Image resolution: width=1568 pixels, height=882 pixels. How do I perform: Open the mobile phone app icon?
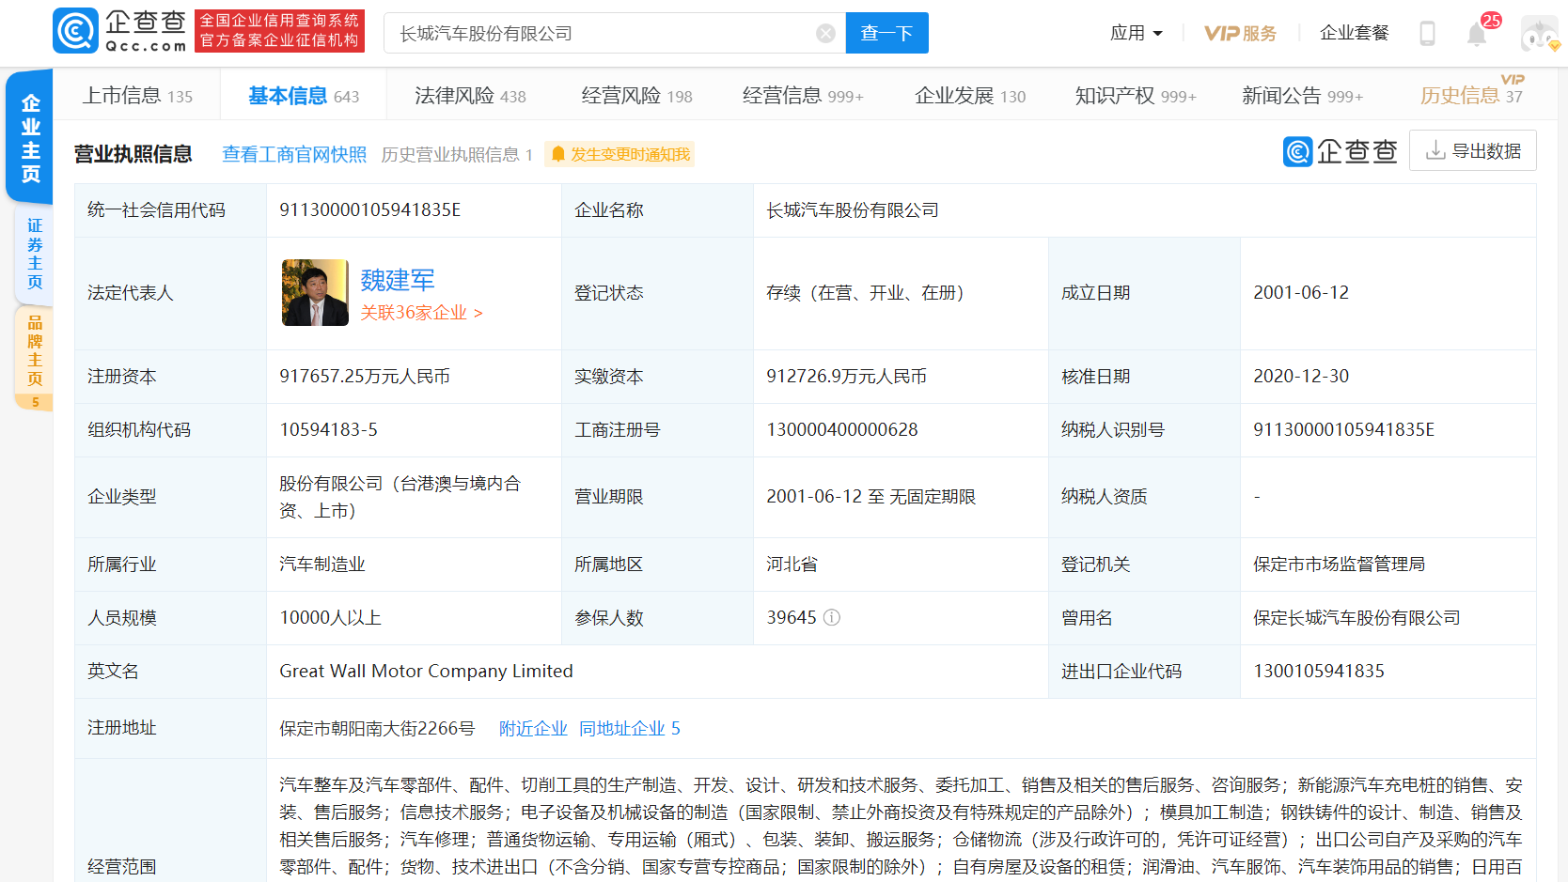point(1427,34)
